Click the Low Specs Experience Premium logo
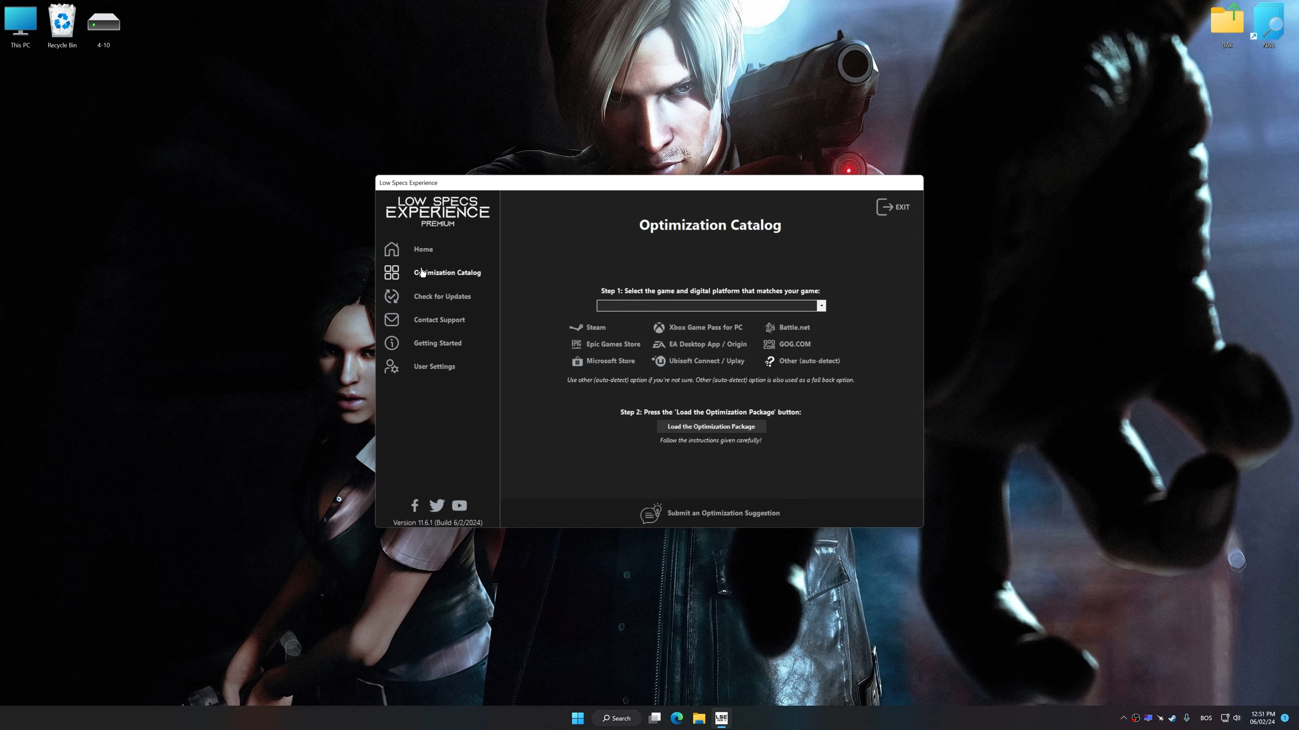Screen dimensions: 1299x730 (x=437, y=211)
